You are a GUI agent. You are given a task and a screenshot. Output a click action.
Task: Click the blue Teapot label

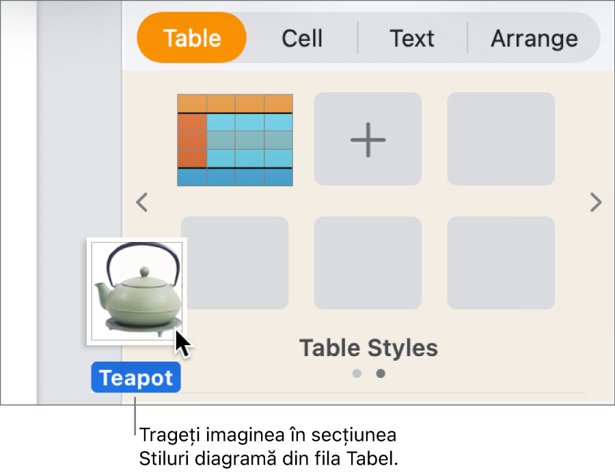(x=136, y=378)
